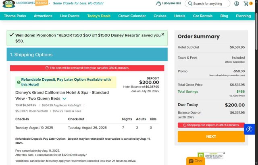Open the Cruises menu
This screenshot has width=258, height=165.
click(160, 16)
